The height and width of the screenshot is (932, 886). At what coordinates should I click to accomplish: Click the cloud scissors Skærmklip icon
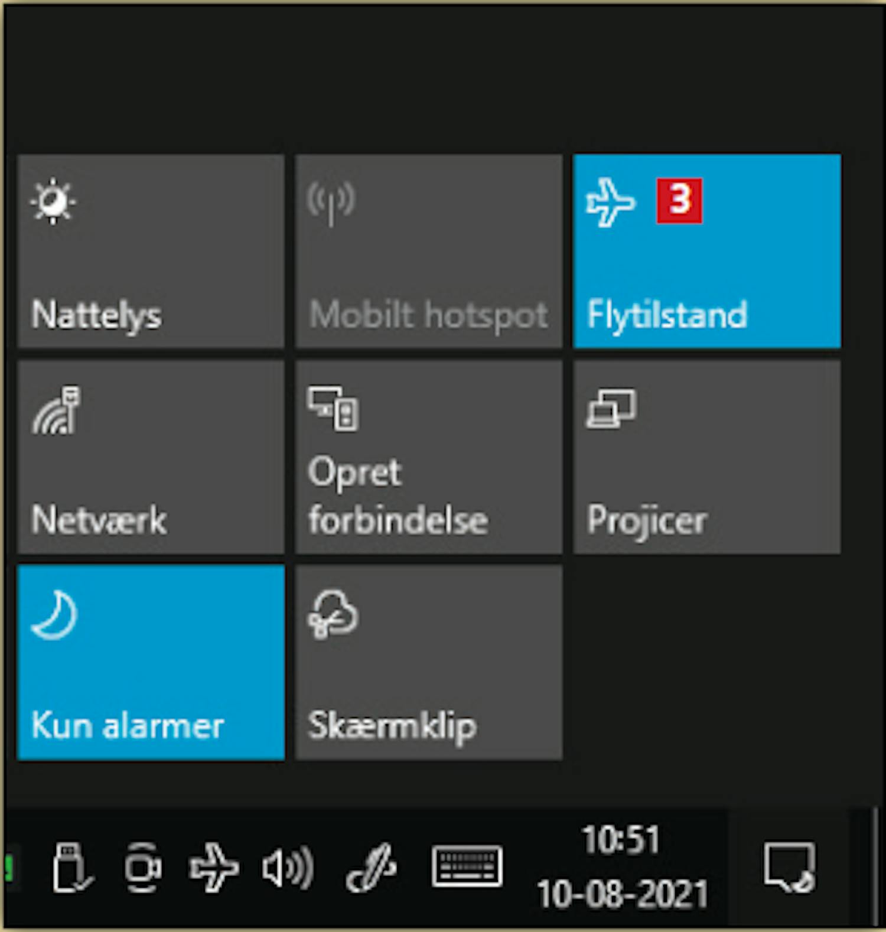coord(333,614)
